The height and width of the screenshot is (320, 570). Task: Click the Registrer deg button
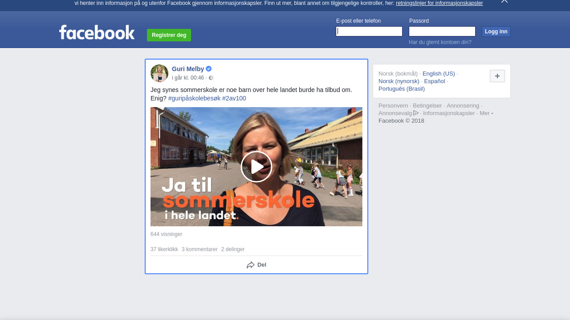click(169, 35)
